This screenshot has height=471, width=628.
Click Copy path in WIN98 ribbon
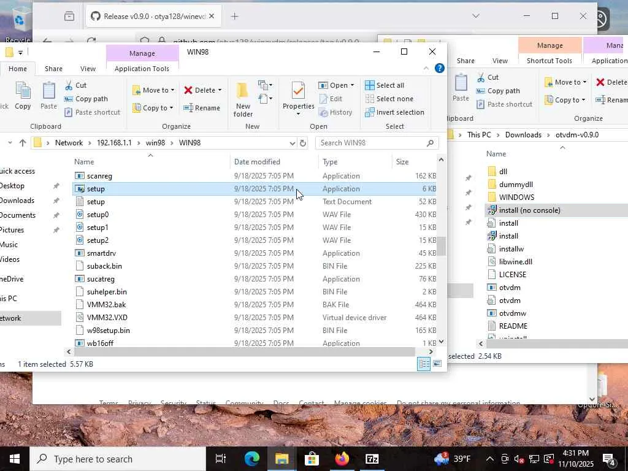(x=86, y=99)
